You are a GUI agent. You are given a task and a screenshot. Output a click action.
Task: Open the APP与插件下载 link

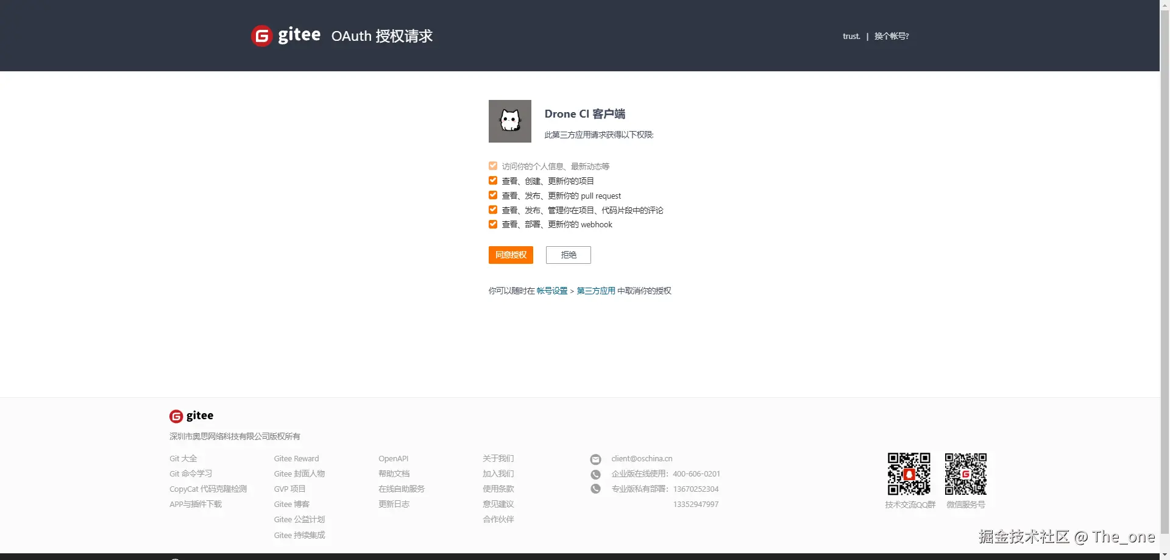[196, 505]
